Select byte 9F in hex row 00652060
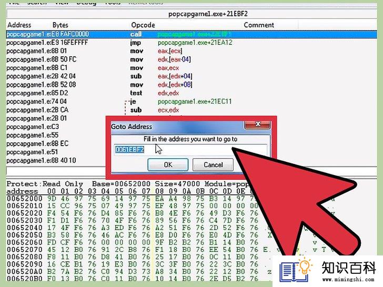The height and width of the screenshot is (287, 383). (159, 242)
